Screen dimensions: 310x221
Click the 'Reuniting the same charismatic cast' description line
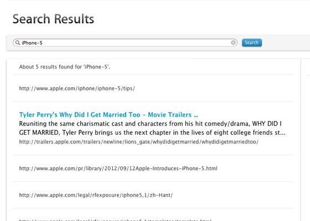coord(150,124)
